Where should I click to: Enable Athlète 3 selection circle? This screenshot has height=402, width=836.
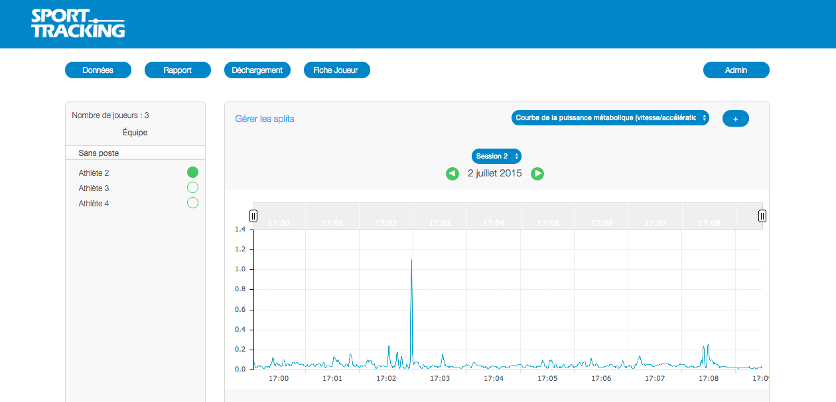point(192,188)
